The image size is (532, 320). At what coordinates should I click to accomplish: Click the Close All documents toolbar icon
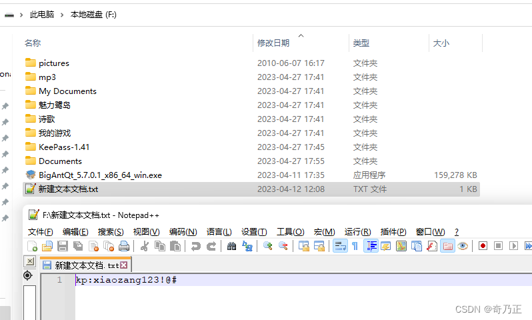(109, 246)
